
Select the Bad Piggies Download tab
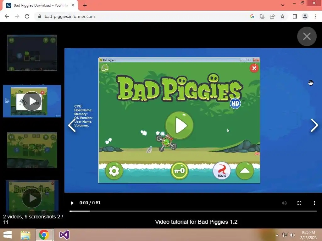(x=40, y=5)
